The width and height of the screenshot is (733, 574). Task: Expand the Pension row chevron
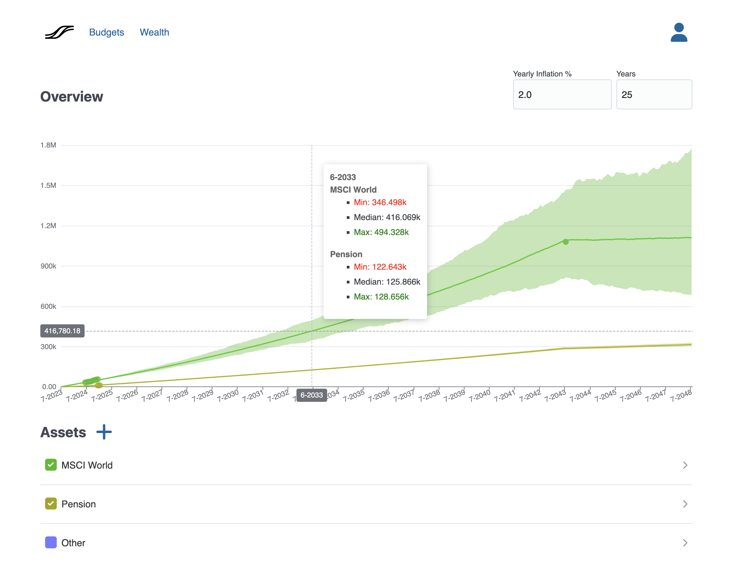point(685,504)
